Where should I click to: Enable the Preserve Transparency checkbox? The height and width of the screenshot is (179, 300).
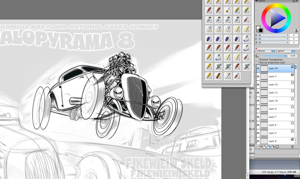tap(257, 60)
